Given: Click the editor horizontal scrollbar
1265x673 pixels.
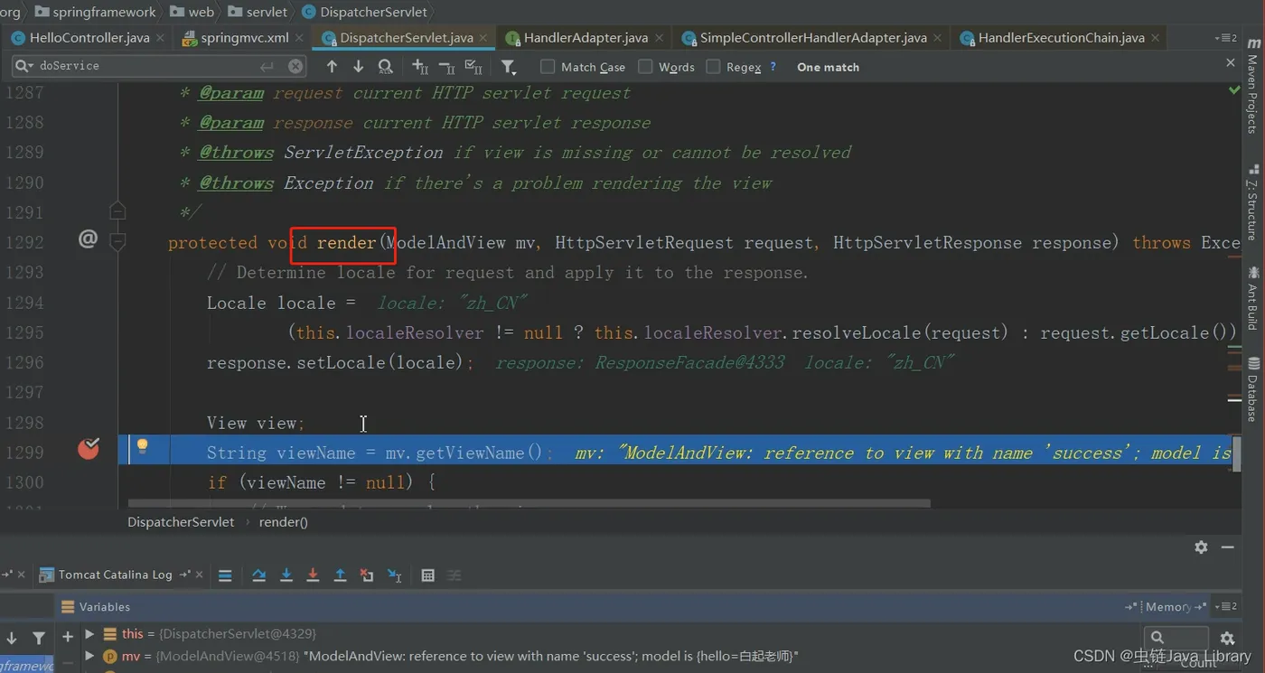Looking at the screenshot, I should pyautogui.click(x=529, y=503).
